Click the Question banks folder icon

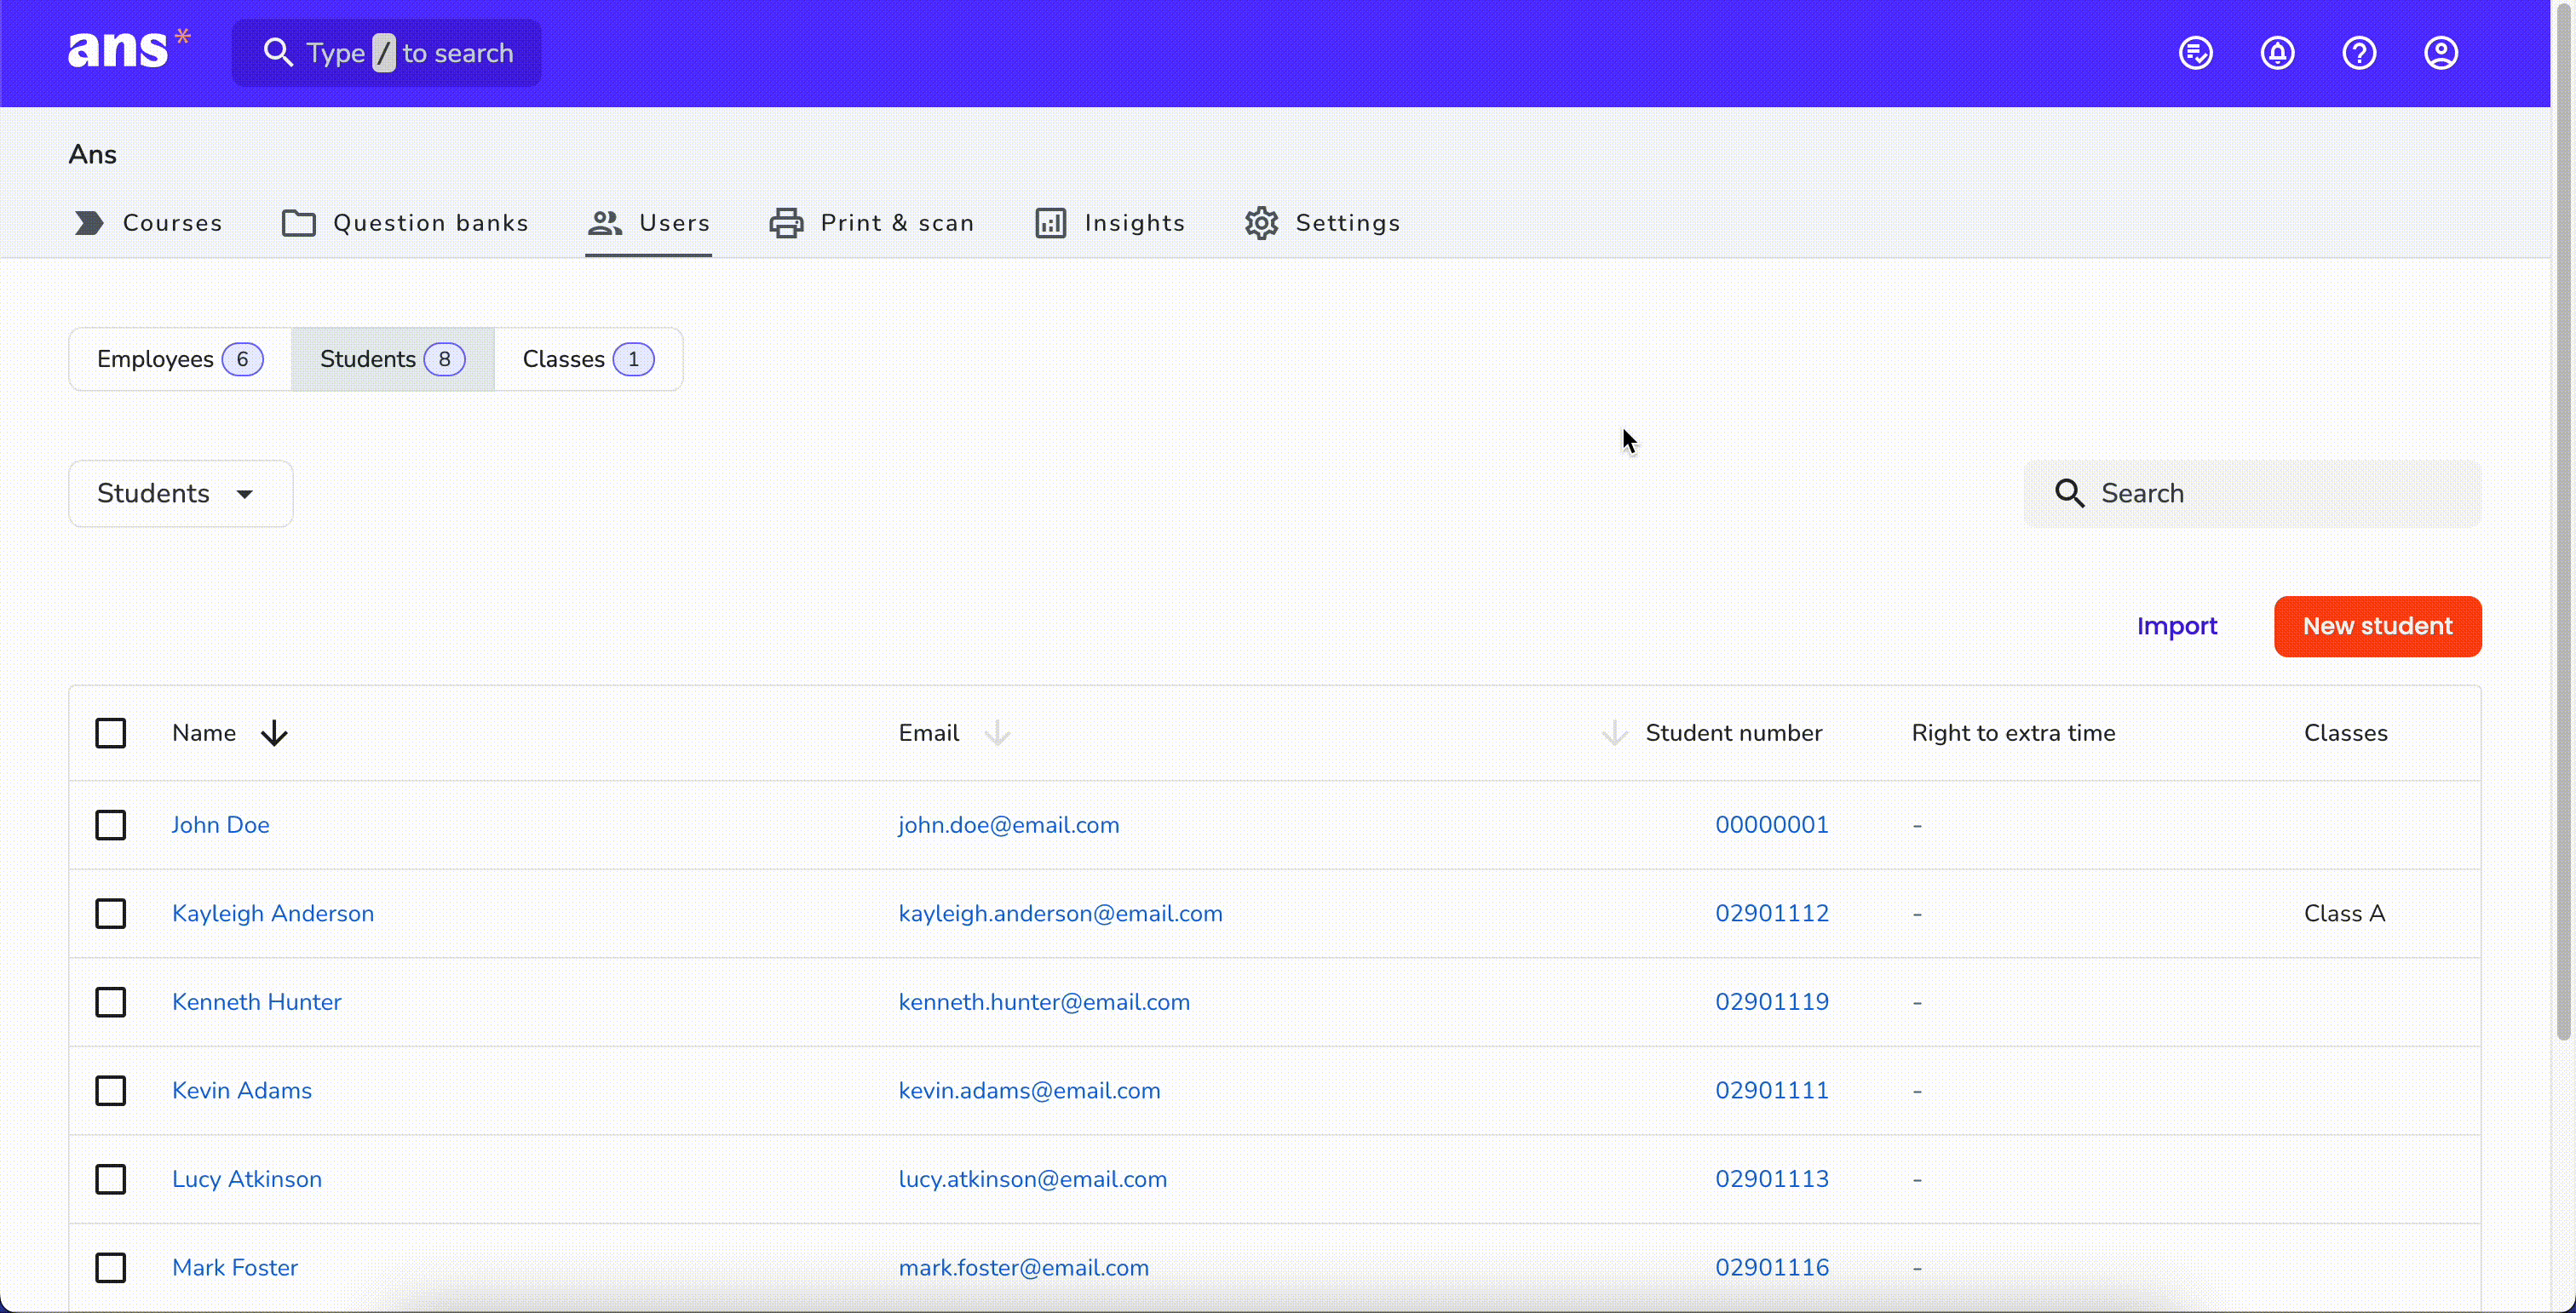click(x=299, y=223)
